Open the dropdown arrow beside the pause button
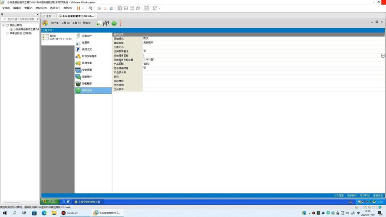The image size is (386, 217). tap(82, 8)
